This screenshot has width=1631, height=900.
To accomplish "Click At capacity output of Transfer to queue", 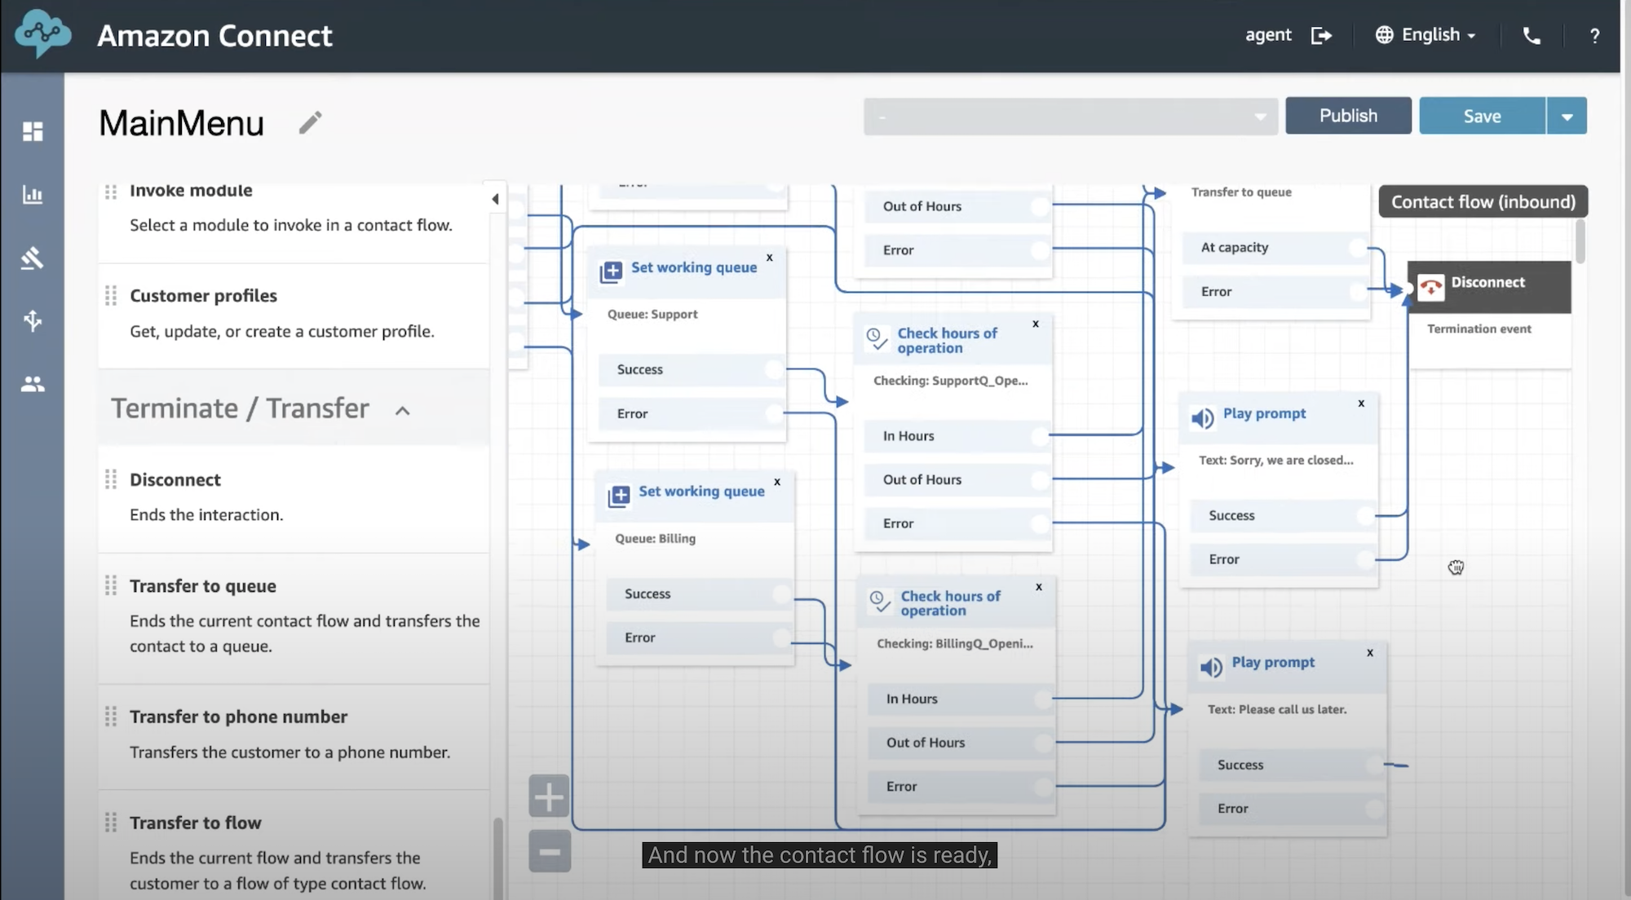I will 1275,247.
